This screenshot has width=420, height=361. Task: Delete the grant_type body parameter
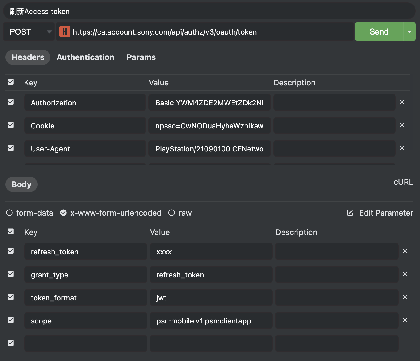click(x=405, y=274)
